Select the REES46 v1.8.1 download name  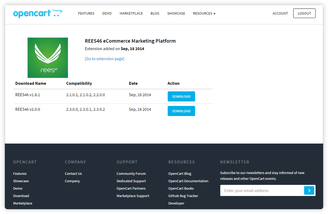coord(28,95)
